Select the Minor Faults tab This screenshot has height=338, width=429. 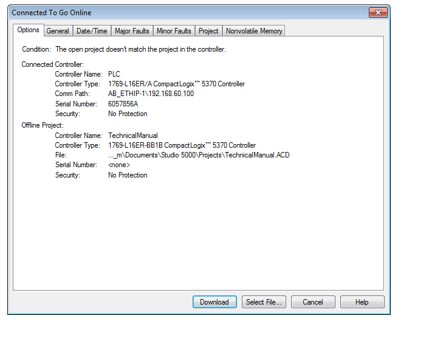coord(174,31)
